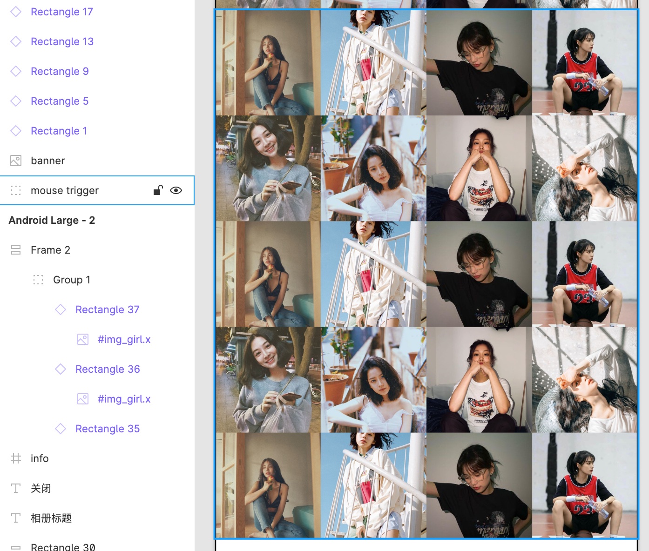This screenshot has height=551, width=649.
Task: Select the "#img_girl.x" label under Rectangle 37
Action: (124, 339)
